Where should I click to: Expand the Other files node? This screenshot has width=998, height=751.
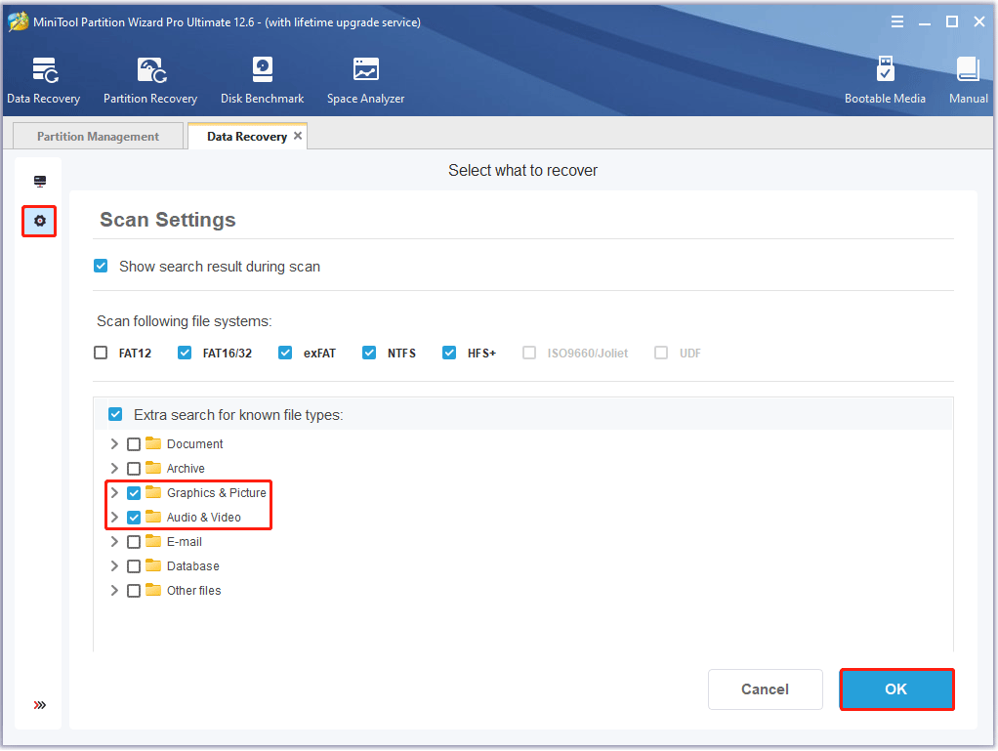114,590
